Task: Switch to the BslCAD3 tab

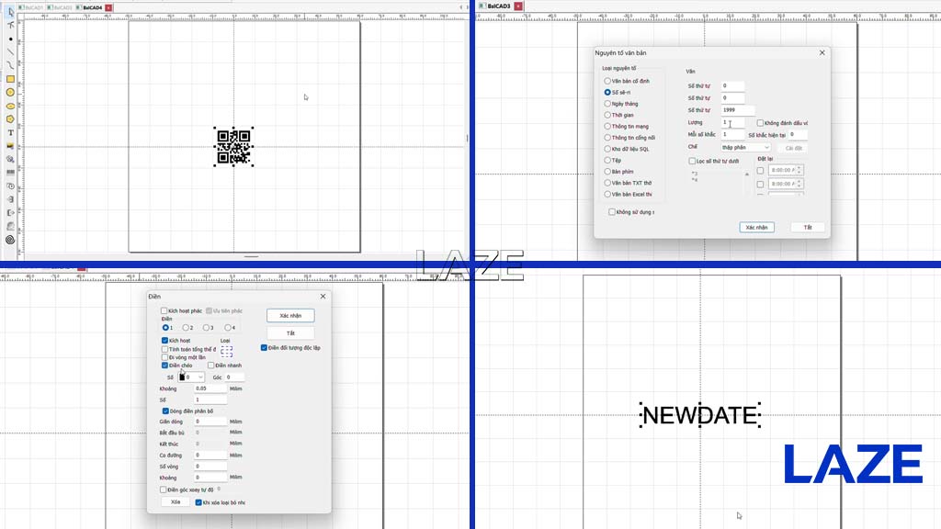Action: click(495, 6)
